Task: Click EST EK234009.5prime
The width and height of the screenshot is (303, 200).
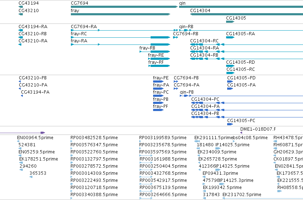Action: coord(198,156)
